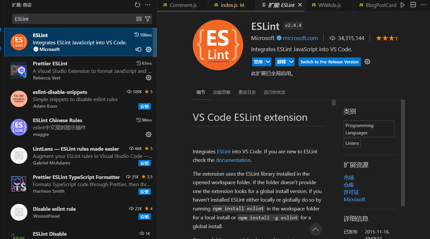430x239 pixels.
Task: Click the 卸载 uninstall button
Action: click(281, 62)
